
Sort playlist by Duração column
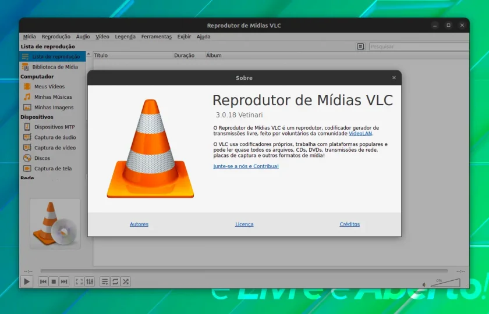pos(189,55)
